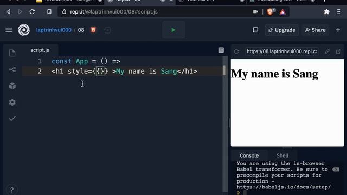Click the HTML5 language badge icon
The image size is (347, 195).
pos(93,30)
